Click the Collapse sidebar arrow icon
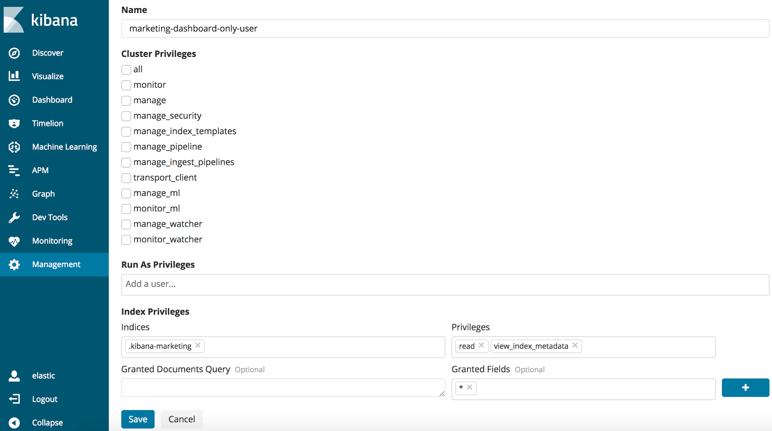The height and width of the screenshot is (431, 772). 14,423
